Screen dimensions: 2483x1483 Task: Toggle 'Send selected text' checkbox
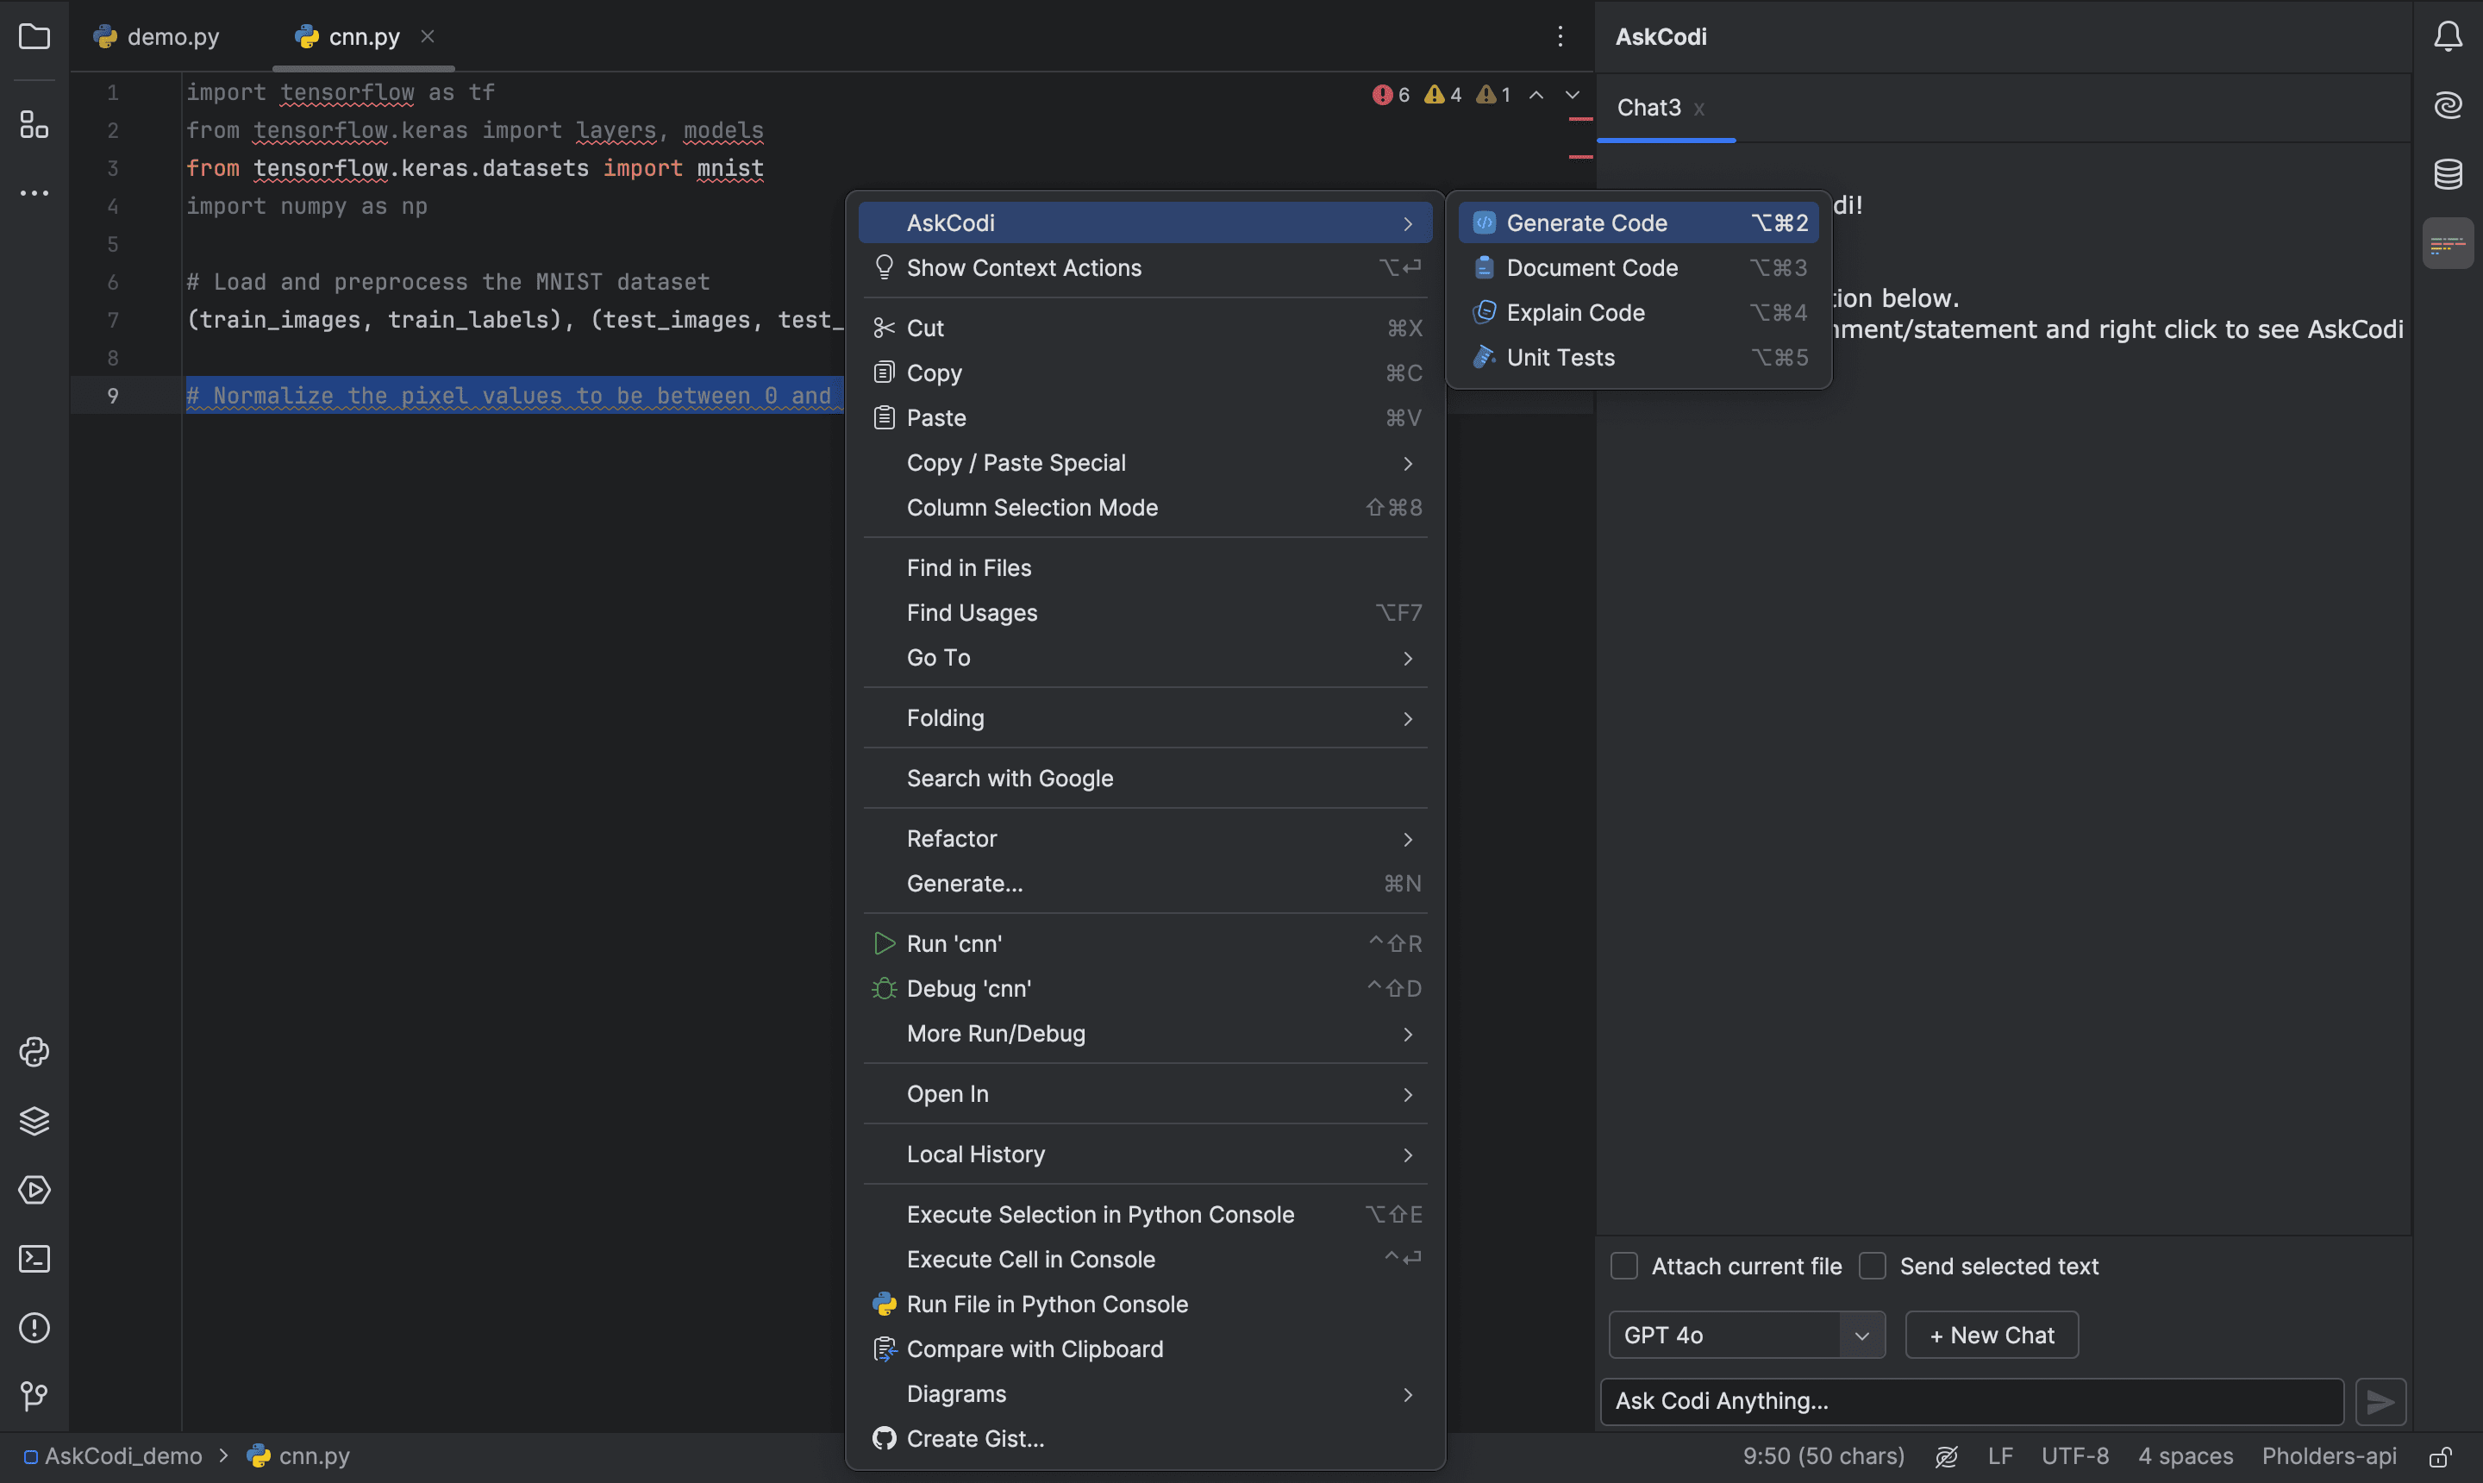click(1871, 1266)
